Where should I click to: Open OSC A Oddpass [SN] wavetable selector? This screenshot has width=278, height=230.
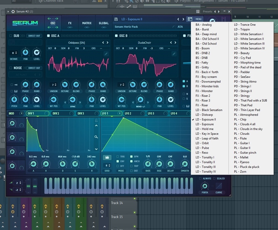click(x=77, y=43)
